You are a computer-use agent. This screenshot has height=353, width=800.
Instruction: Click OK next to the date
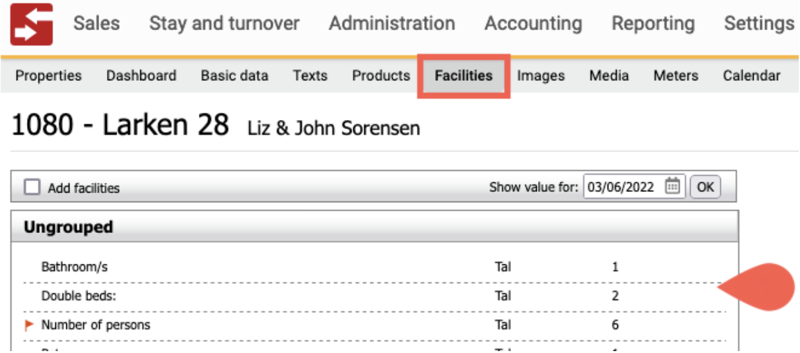coord(705,187)
